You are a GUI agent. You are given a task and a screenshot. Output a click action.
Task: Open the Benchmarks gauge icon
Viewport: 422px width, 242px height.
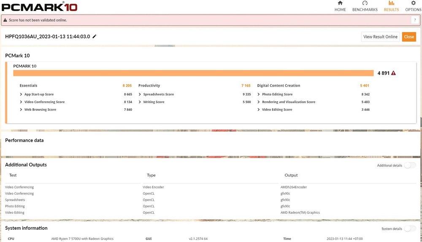[x=365, y=3]
